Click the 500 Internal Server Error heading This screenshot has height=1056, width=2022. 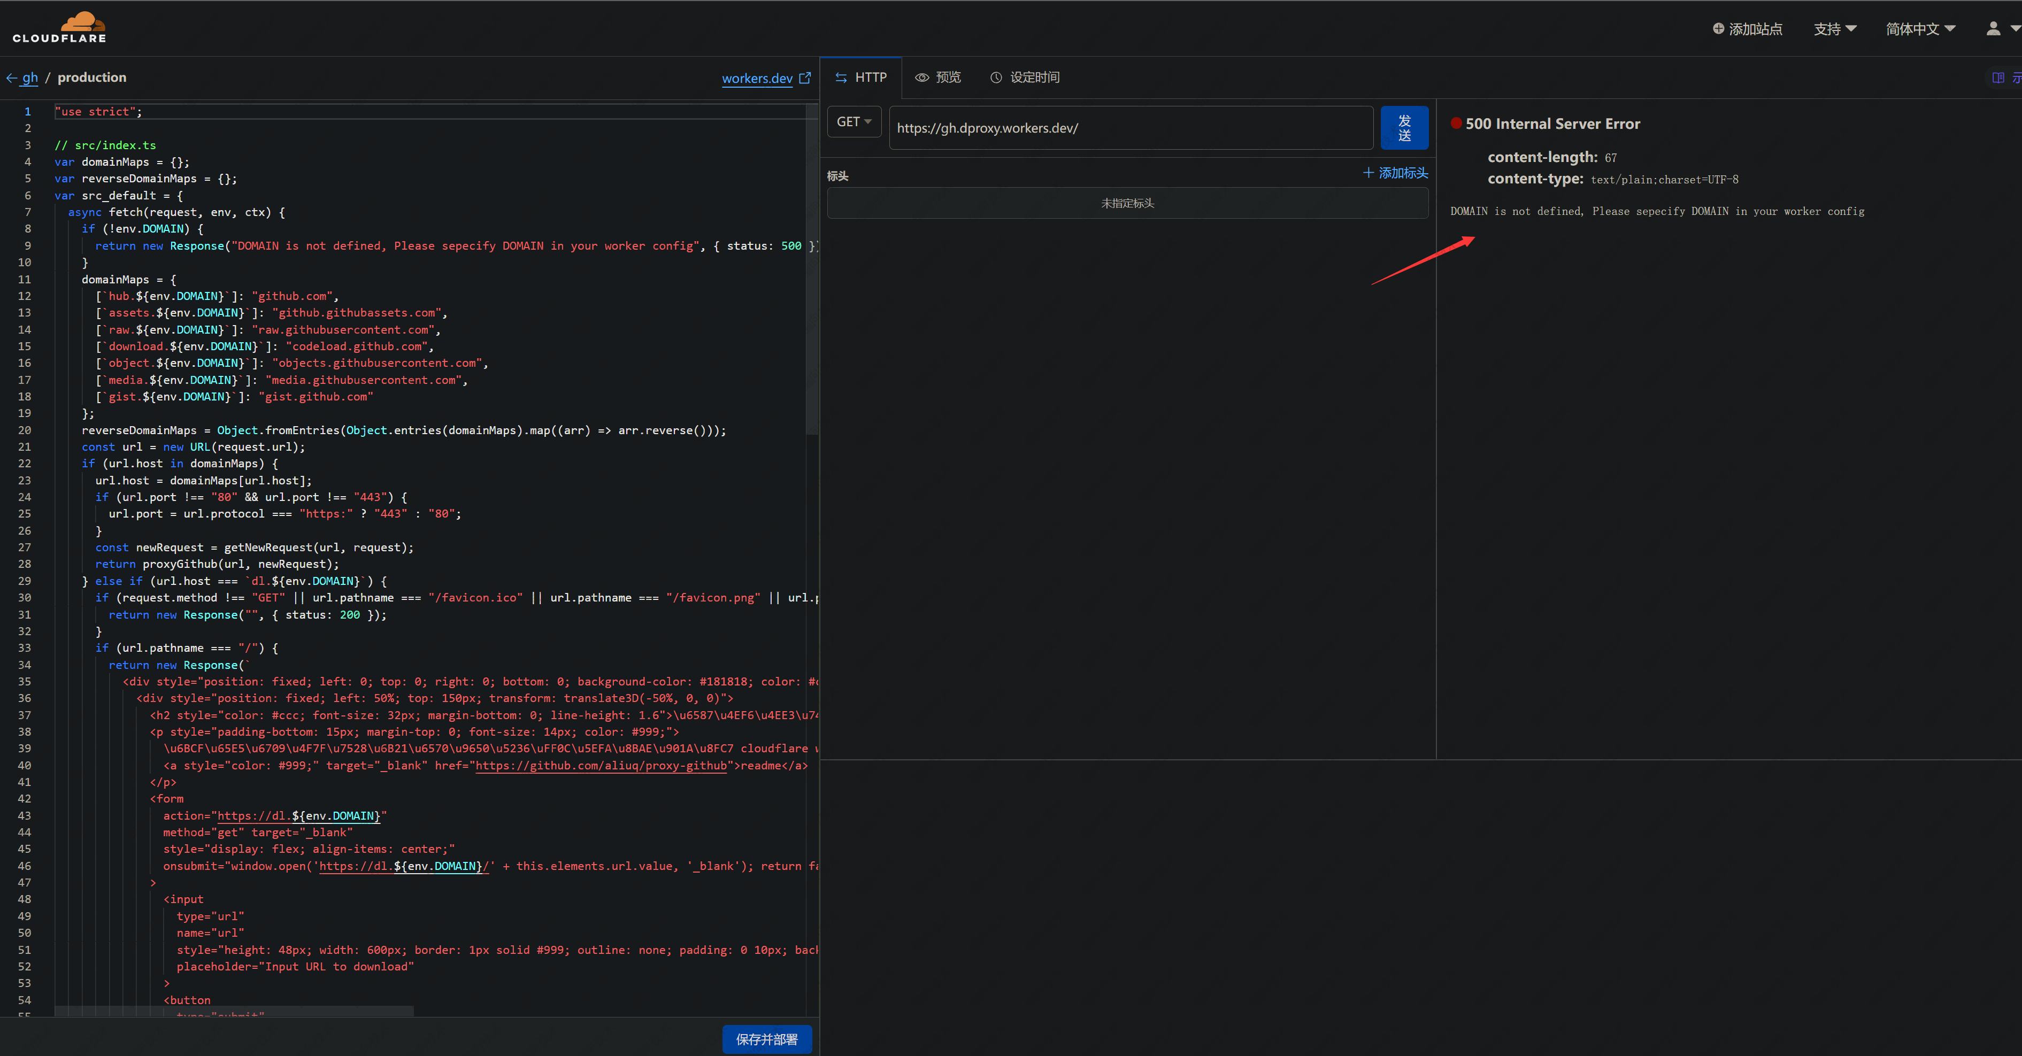(x=1552, y=123)
